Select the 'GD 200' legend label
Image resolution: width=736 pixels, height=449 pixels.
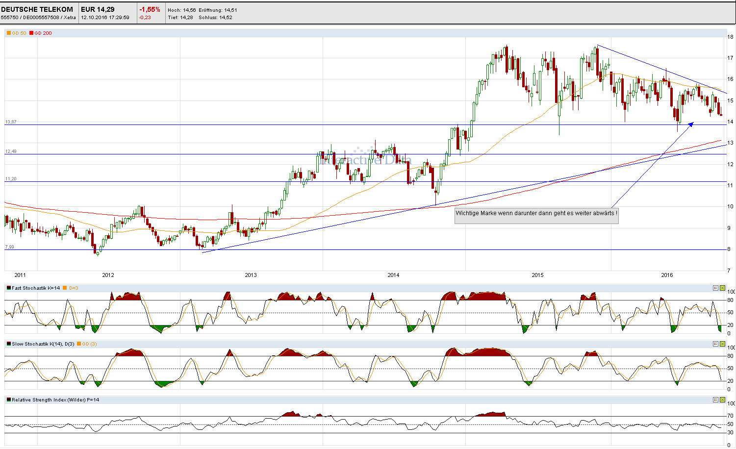(43, 33)
